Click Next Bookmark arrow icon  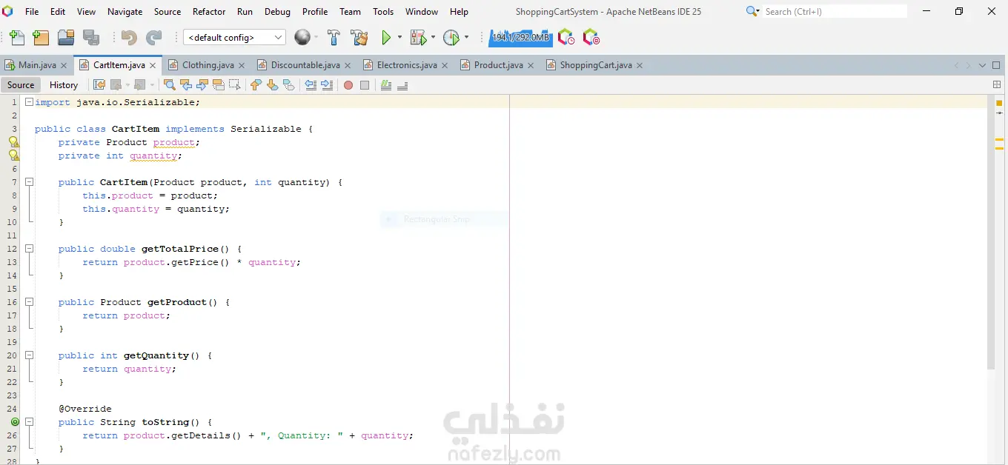click(x=273, y=85)
